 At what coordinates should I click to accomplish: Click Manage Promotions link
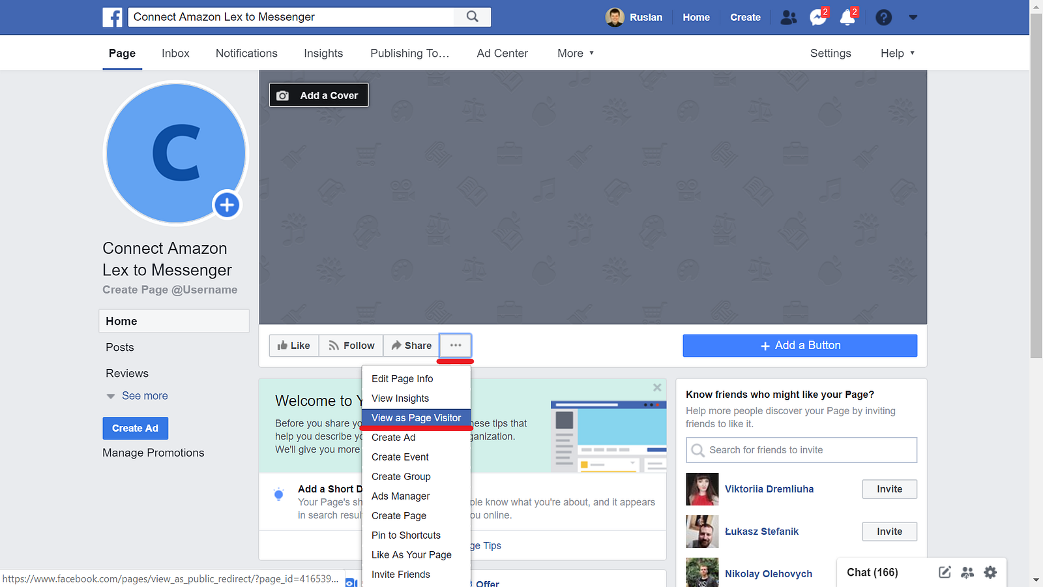tap(153, 453)
